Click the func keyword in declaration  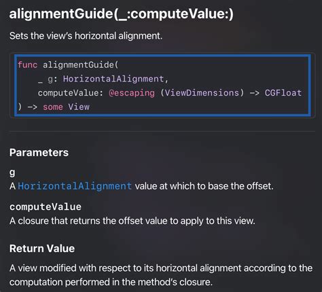pyautogui.click(x=27, y=65)
